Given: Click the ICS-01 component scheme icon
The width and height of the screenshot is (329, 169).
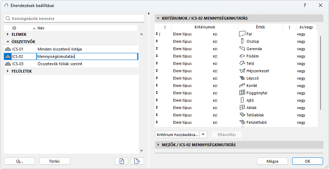Looking at the screenshot, I should (8, 49).
